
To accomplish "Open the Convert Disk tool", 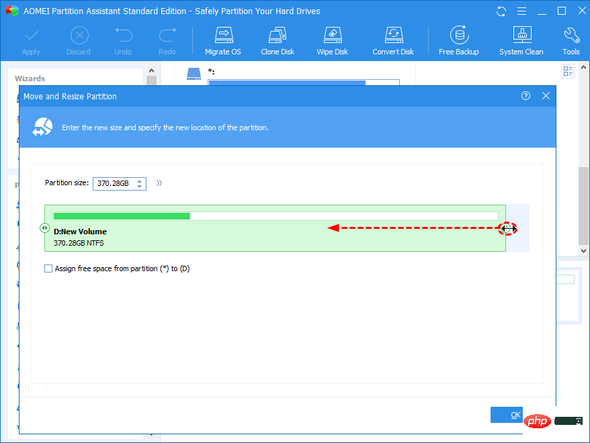I will pos(393,41).
